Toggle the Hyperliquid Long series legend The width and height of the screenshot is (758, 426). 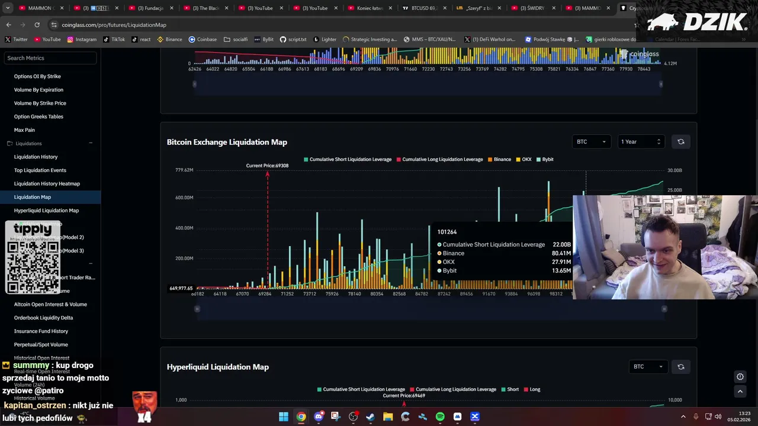(532, 389)
